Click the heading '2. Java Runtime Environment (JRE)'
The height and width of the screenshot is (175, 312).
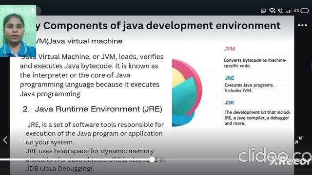coord(93,109)
